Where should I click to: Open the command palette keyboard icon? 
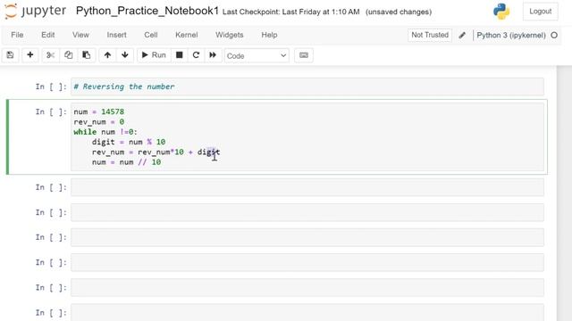tap(304, 55)
